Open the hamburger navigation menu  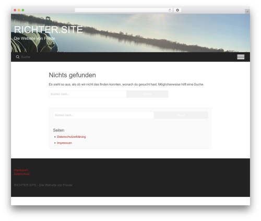(241, 57)
